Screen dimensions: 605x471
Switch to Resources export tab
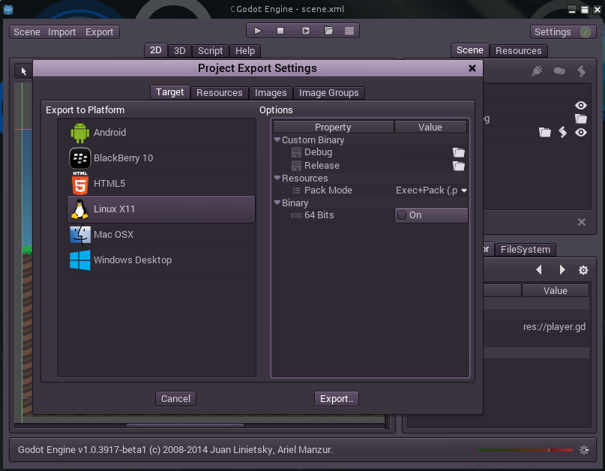[220, 93]
